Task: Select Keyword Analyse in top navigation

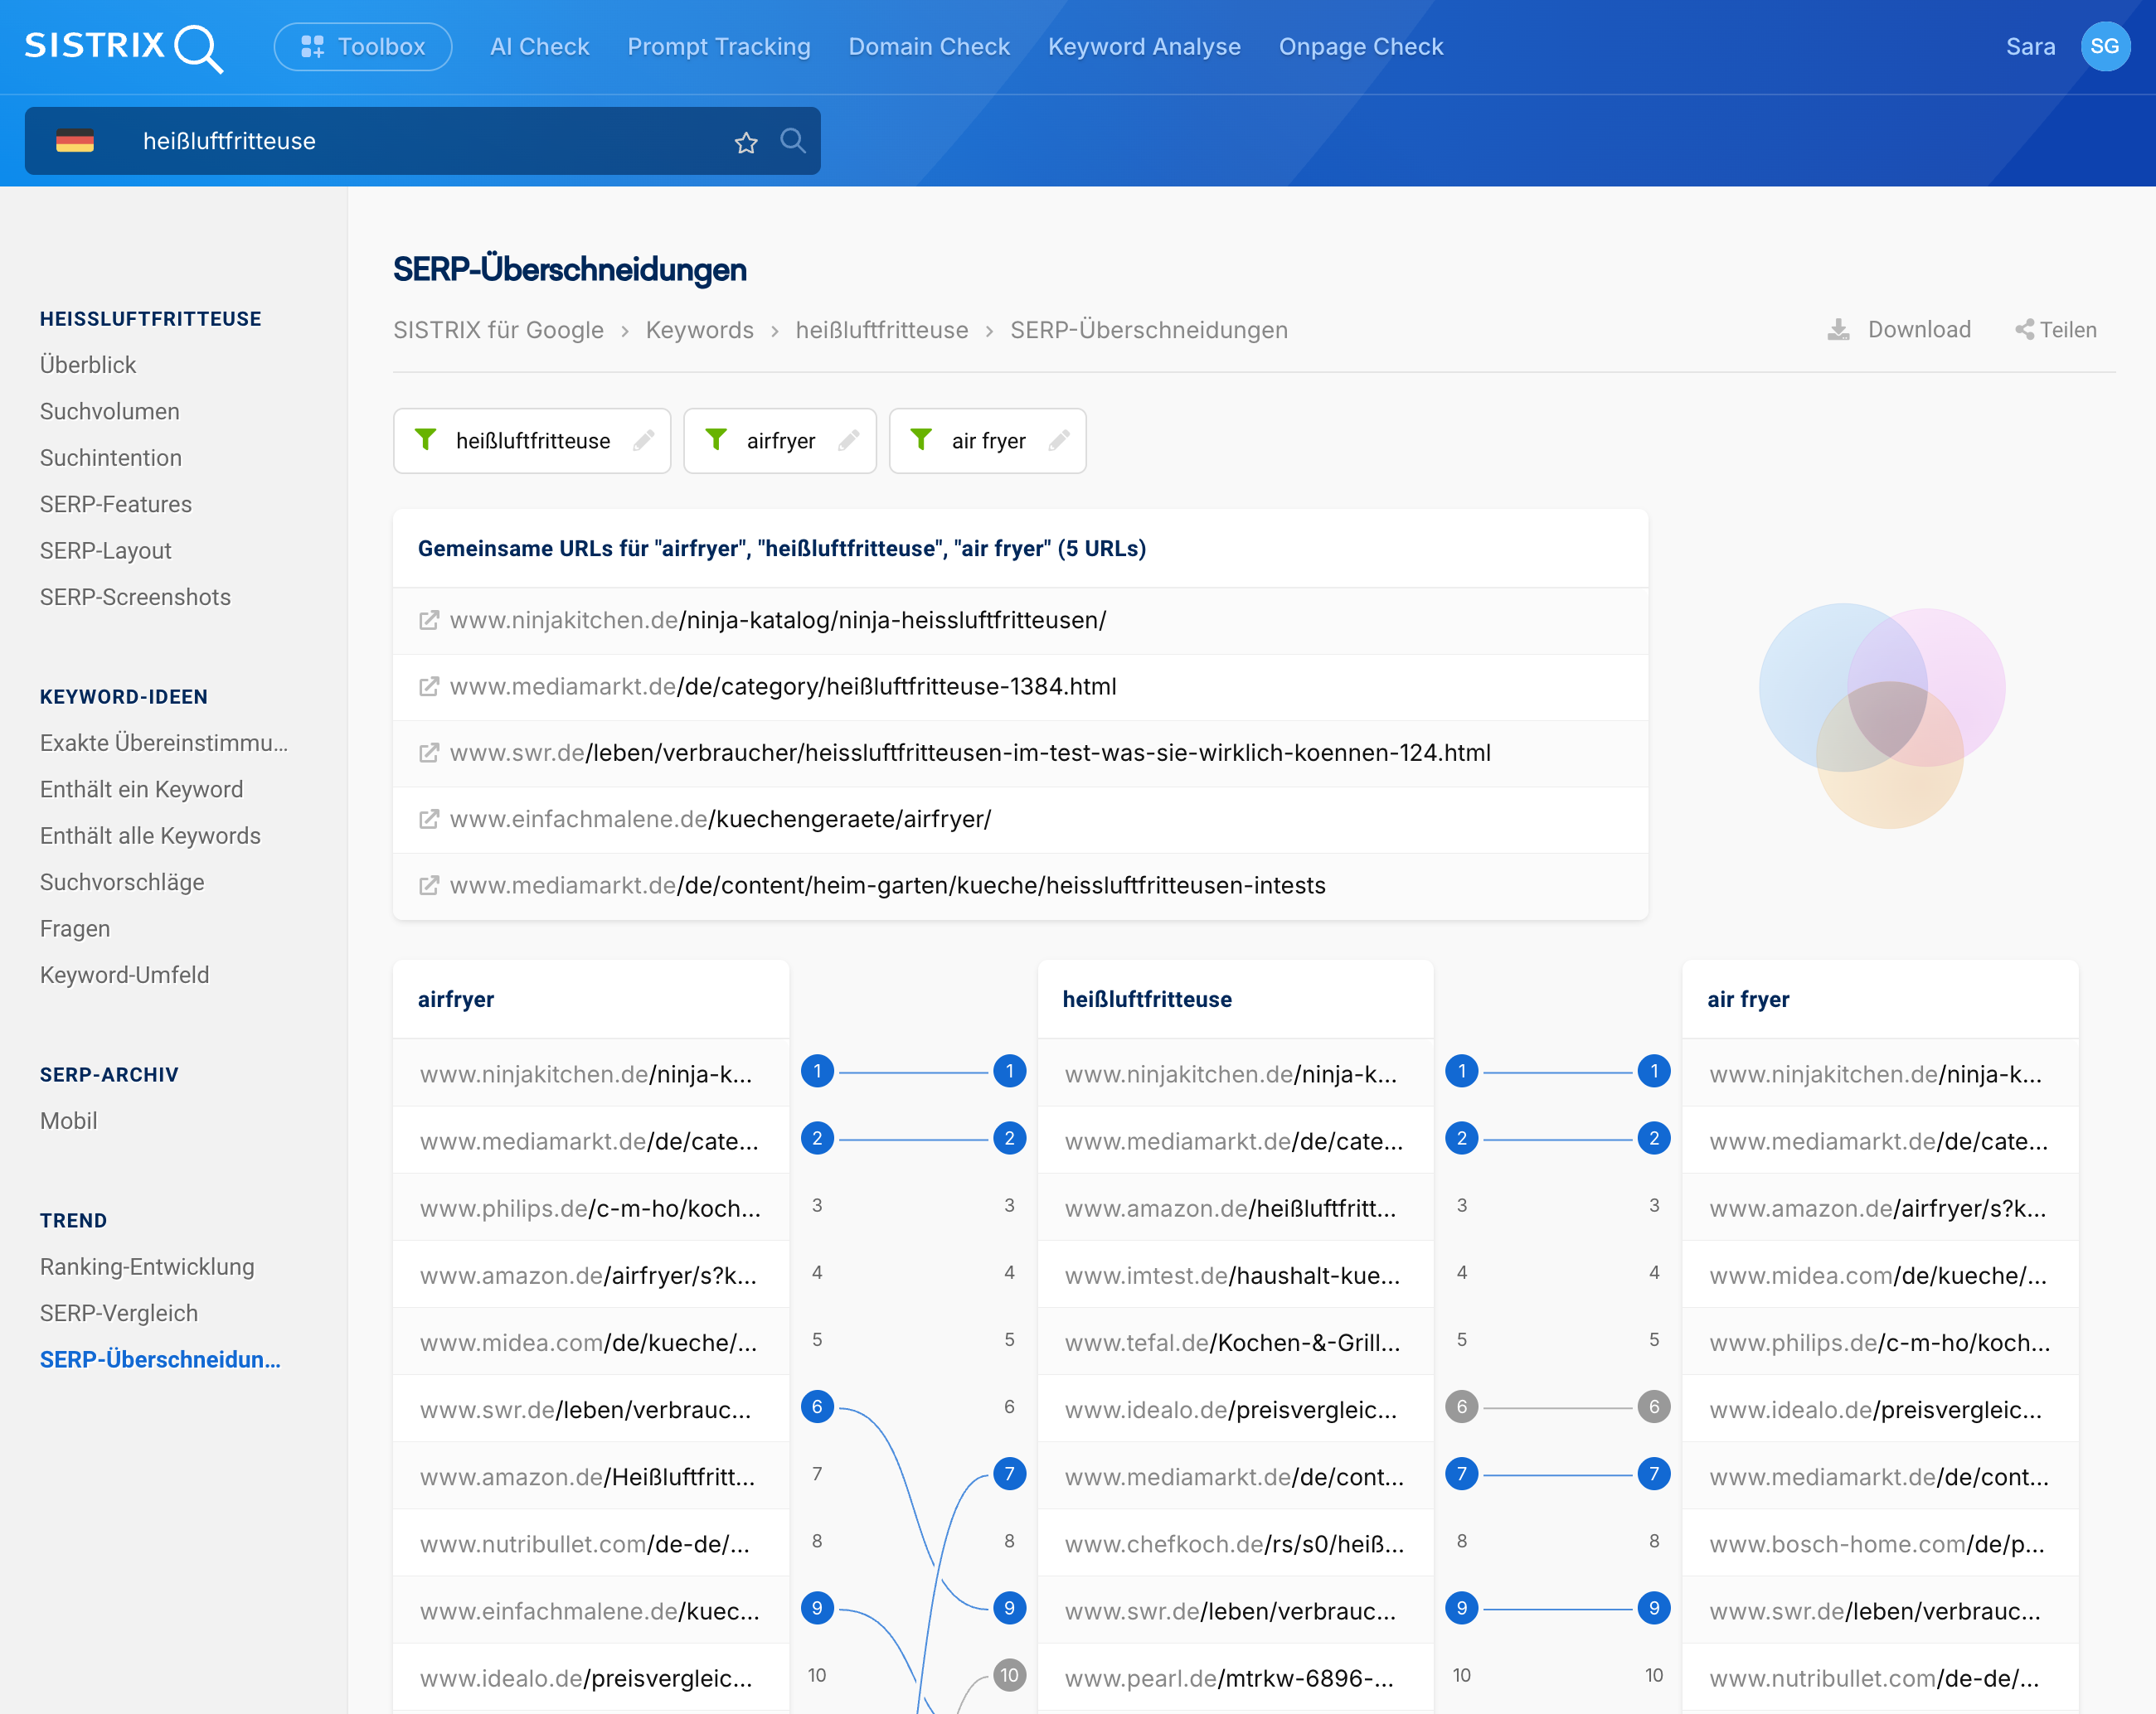Action: pyautogui.click(x=1144, y=47)
